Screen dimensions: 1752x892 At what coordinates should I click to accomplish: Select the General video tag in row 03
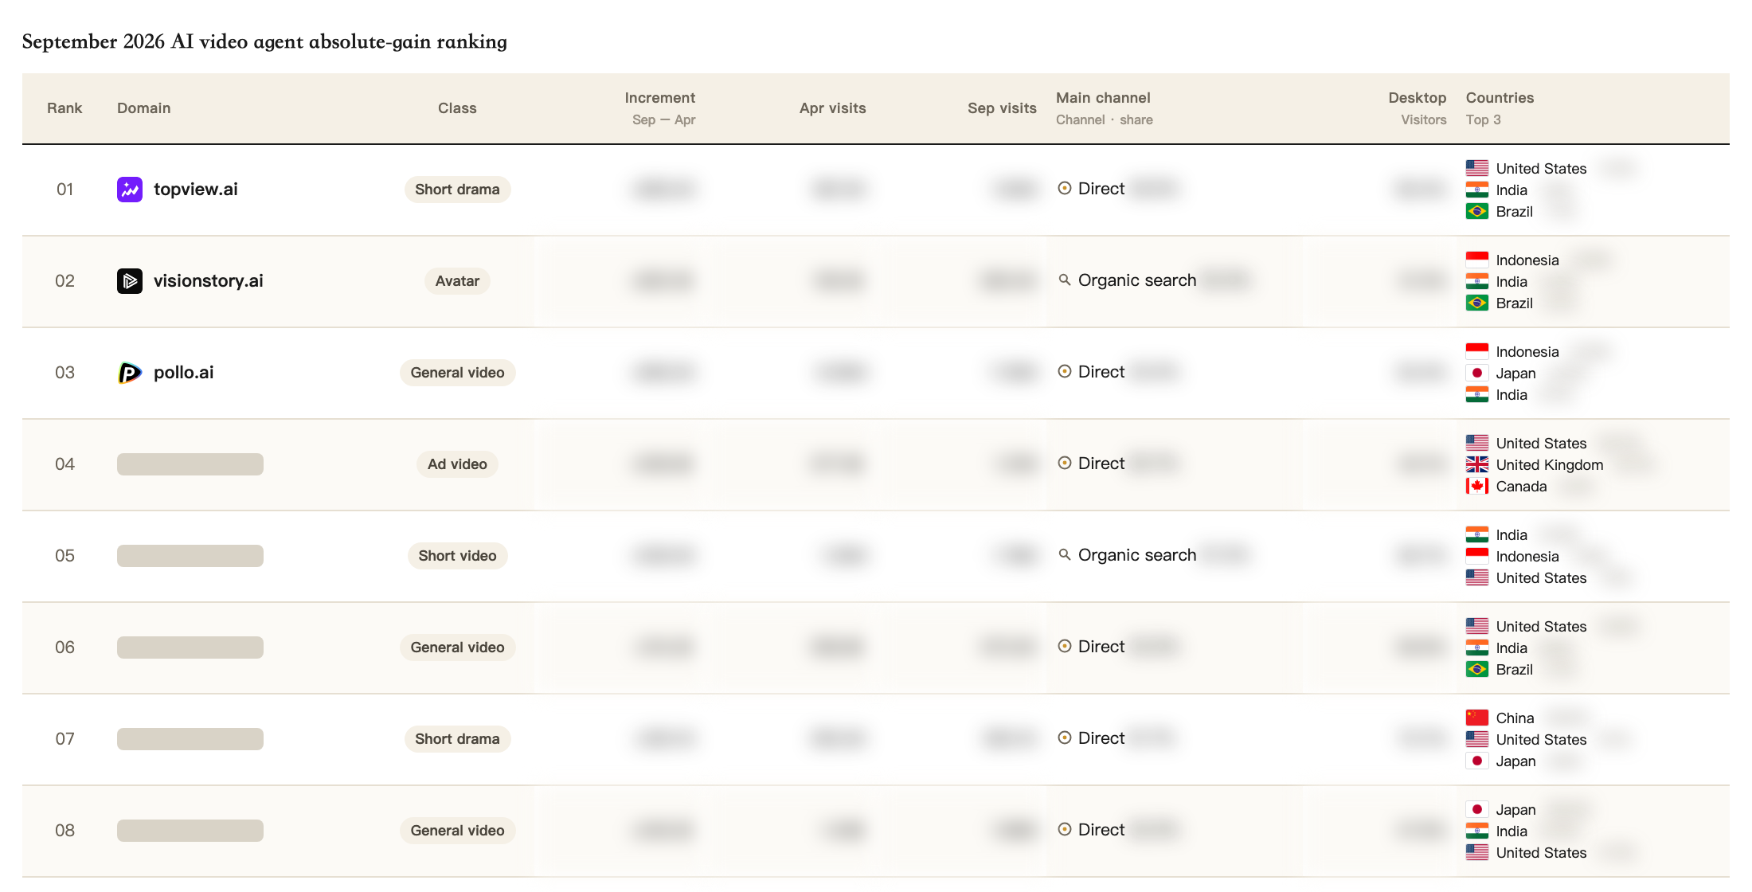click(457, 373)
